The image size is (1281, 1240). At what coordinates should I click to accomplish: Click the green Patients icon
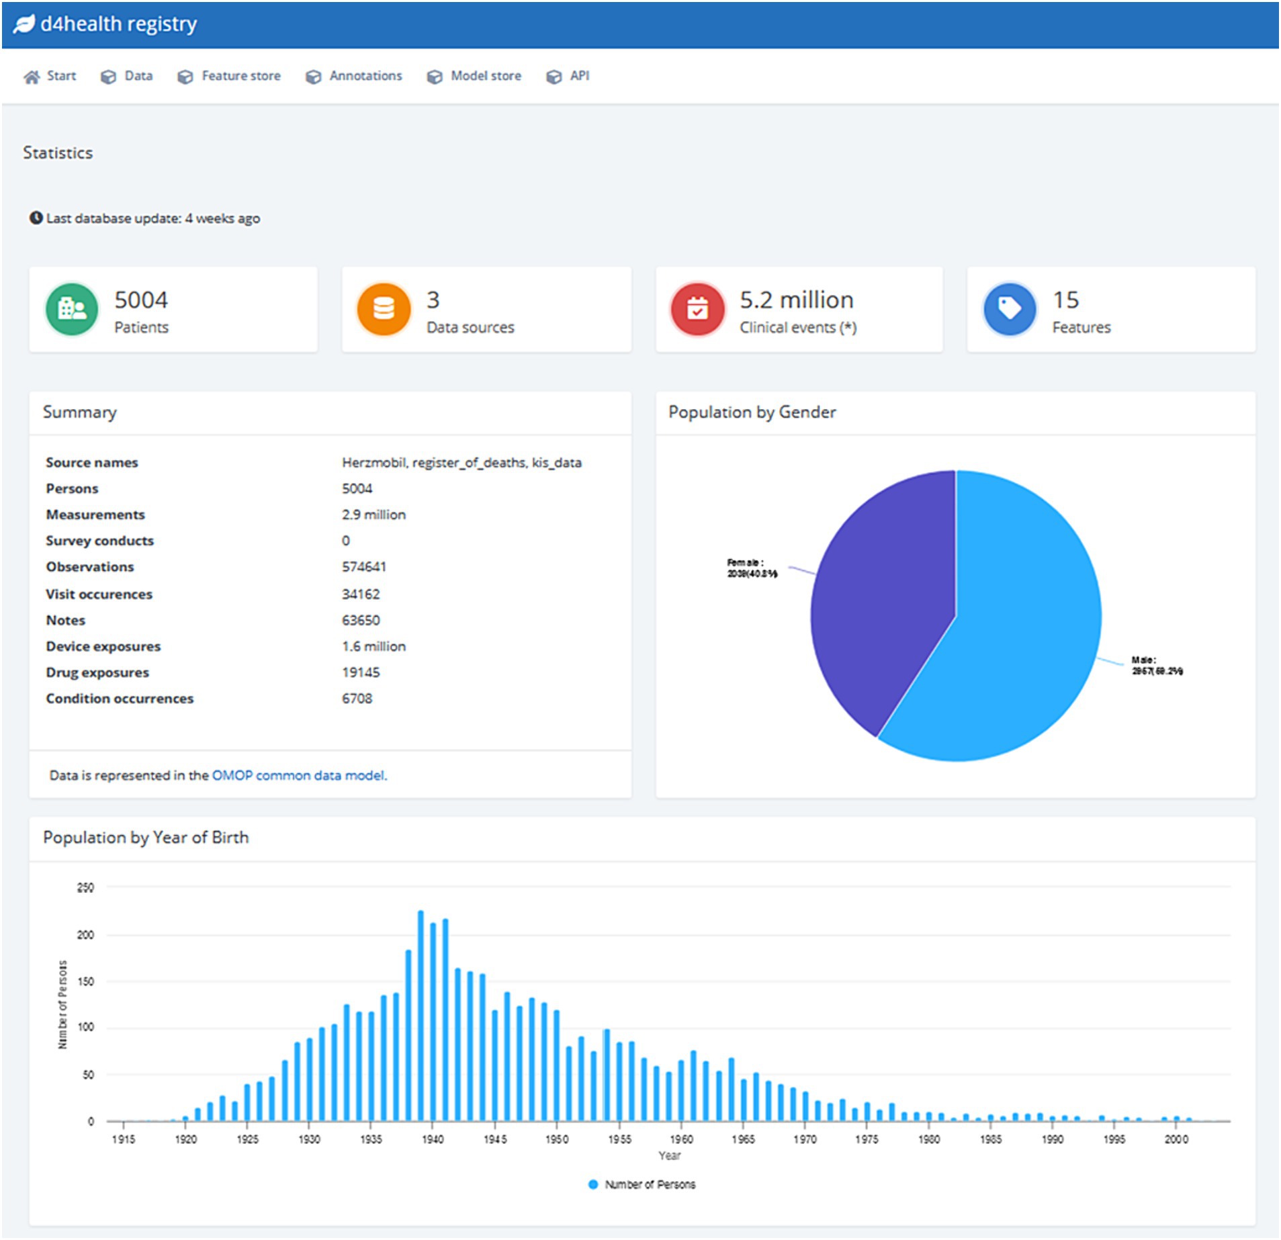[x=72, y=309]
